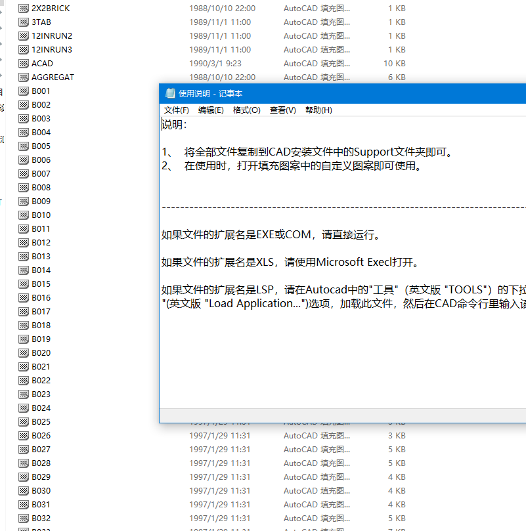Select file named B032
This screenshot has height=531, width=526.
41,519
